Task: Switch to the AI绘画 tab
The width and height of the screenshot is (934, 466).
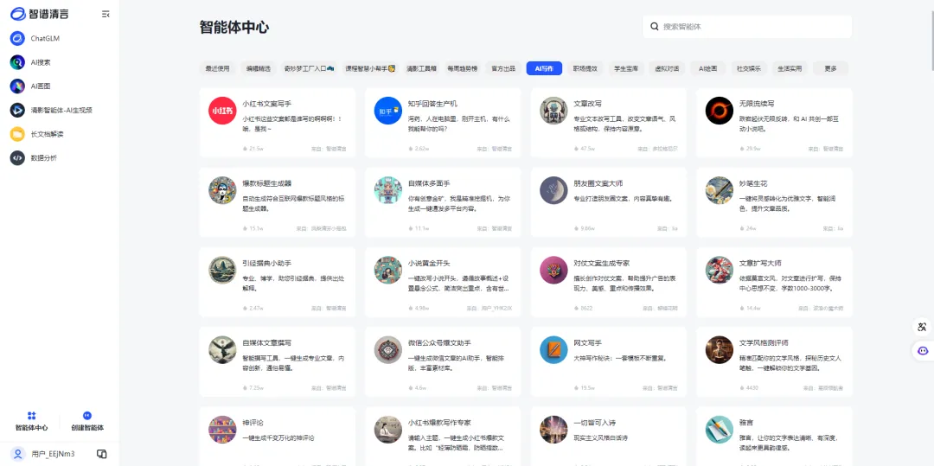Action: [x=708, y=68]
